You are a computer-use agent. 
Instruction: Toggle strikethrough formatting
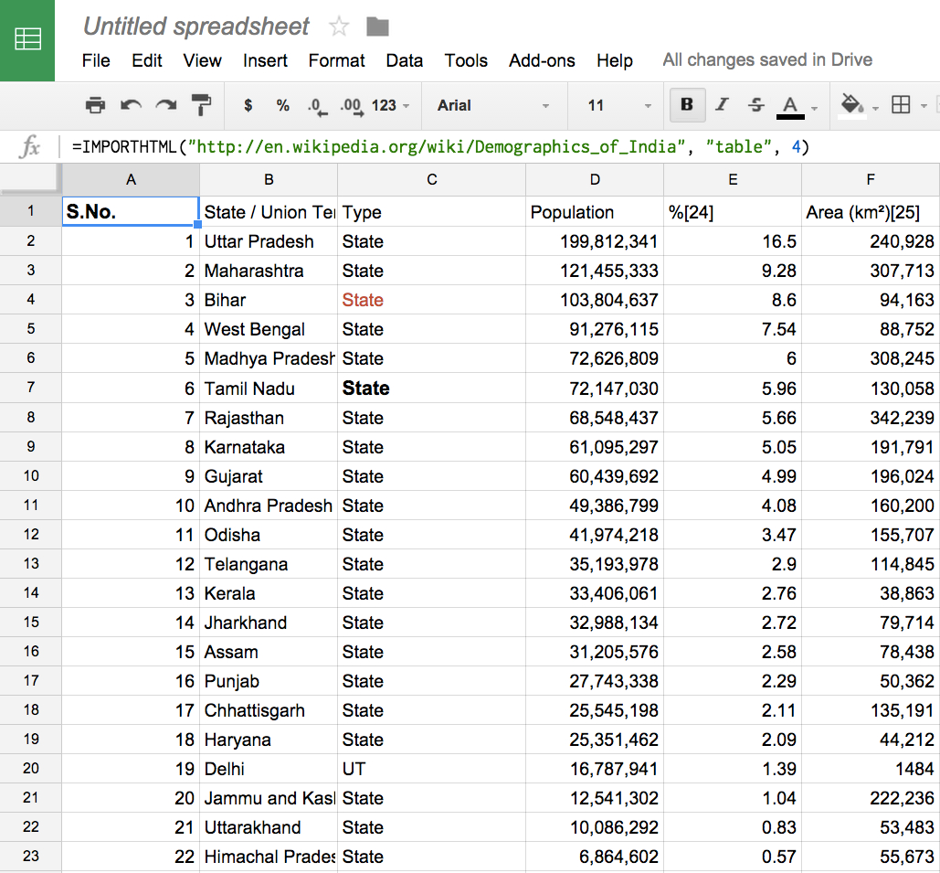pyautogui.click(x=755, y=105)
